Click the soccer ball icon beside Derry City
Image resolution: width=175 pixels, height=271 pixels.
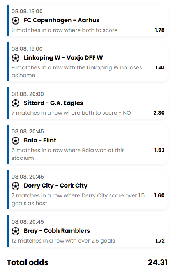16,186
